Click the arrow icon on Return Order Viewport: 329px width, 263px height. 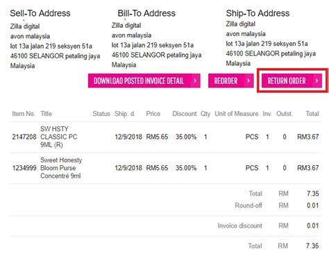tap(317, 80)
